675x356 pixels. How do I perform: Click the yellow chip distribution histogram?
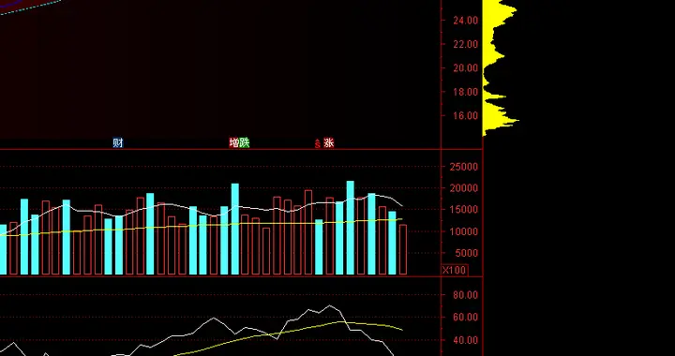[500, 68]
